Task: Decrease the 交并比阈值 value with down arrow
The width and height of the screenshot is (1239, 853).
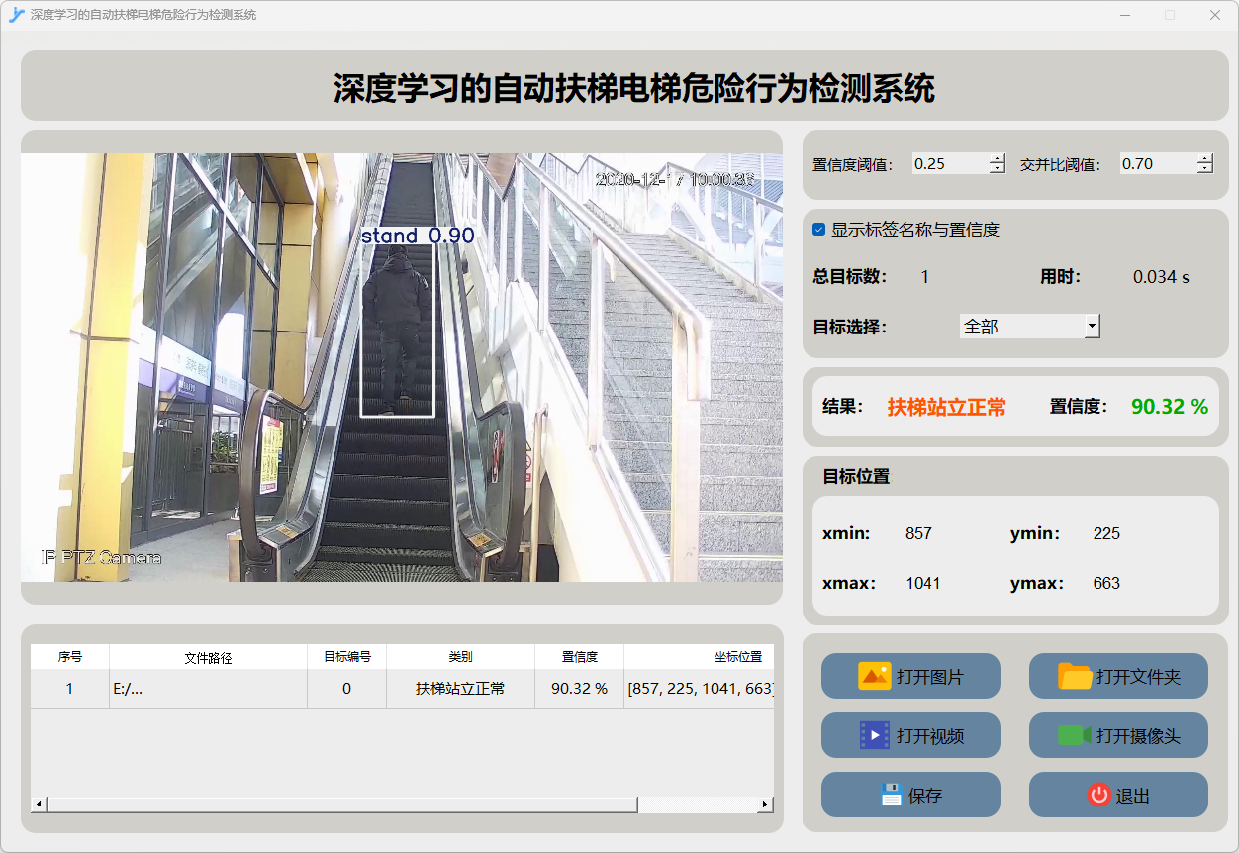Action: [x=1204, y=169]
